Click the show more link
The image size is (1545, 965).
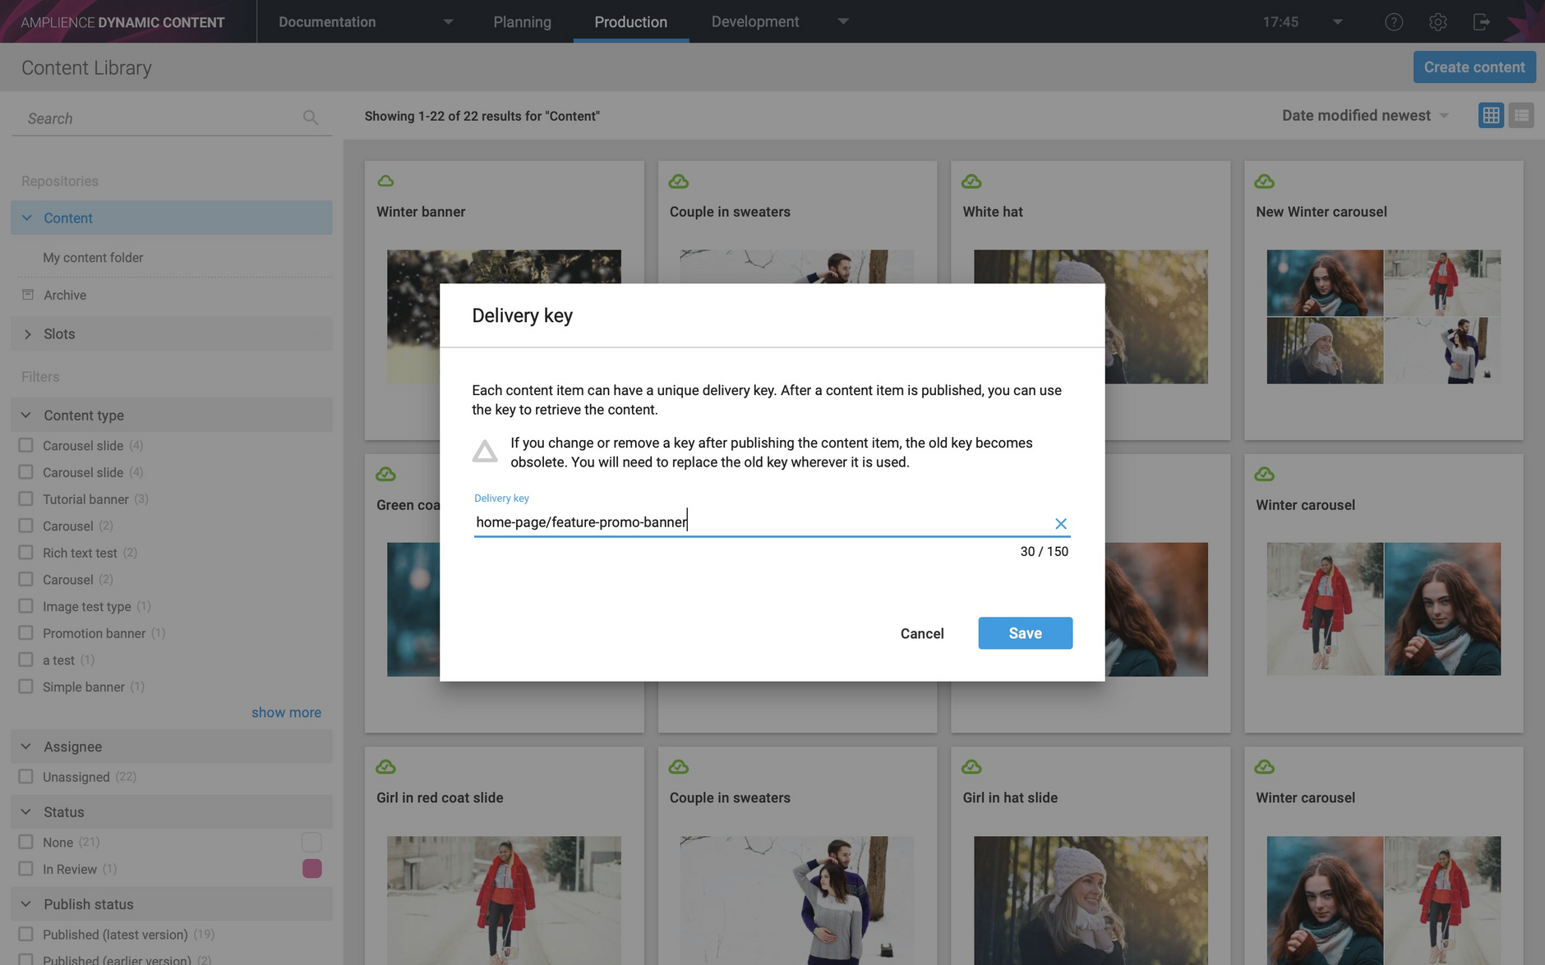[286, 711]
